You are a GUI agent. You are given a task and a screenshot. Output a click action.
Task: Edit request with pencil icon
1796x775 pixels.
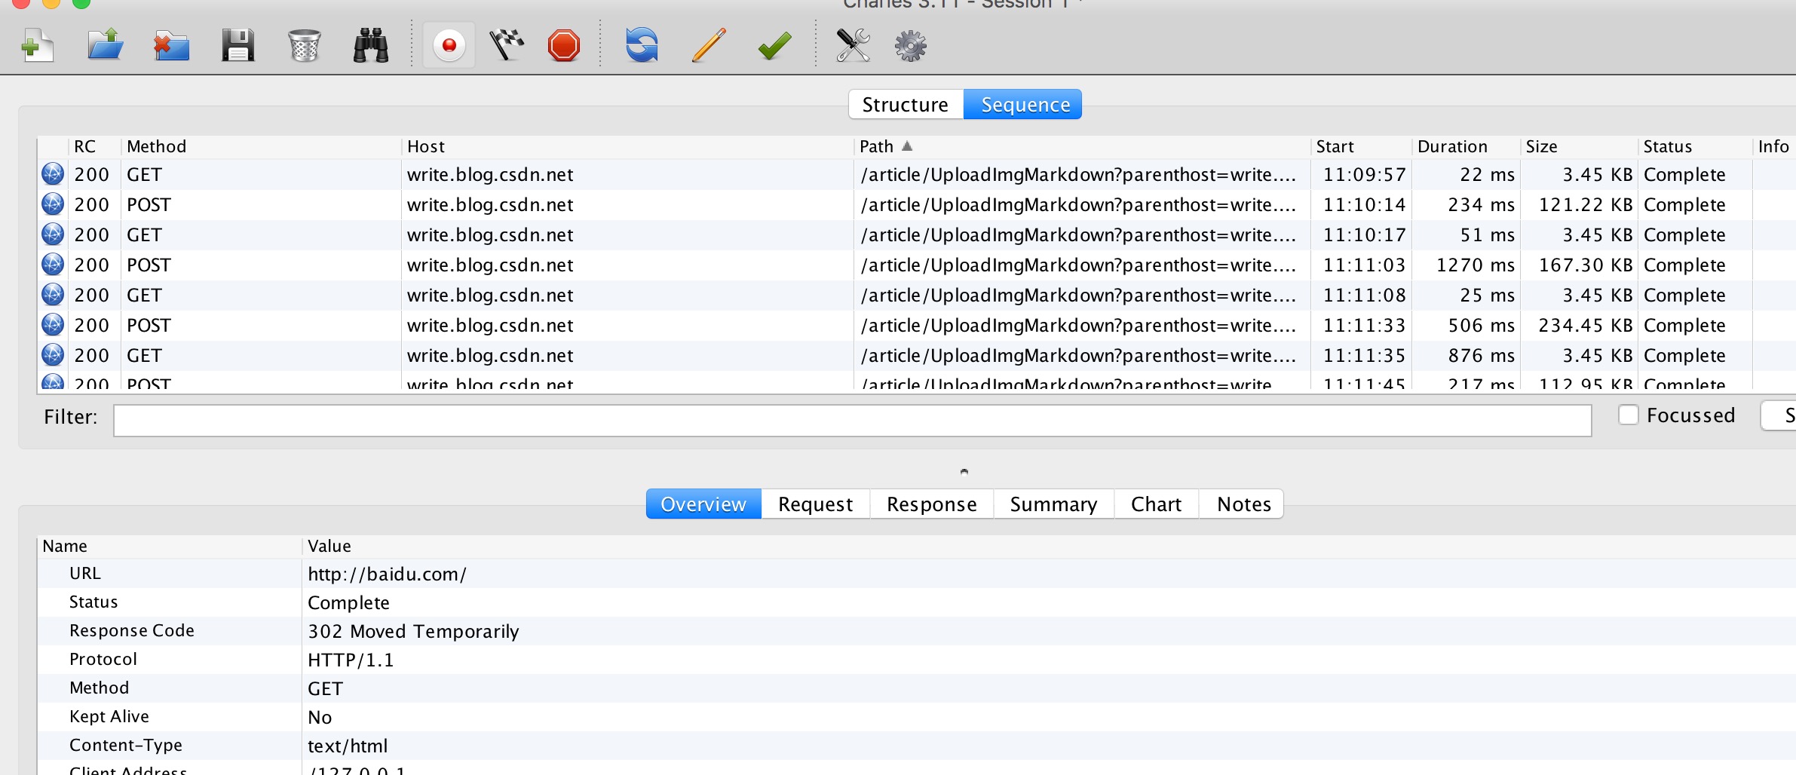pyautogui.click(x=709, y=45)
